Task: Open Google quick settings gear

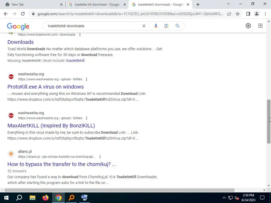Action: pyautogui.click(x=248, y=26)
